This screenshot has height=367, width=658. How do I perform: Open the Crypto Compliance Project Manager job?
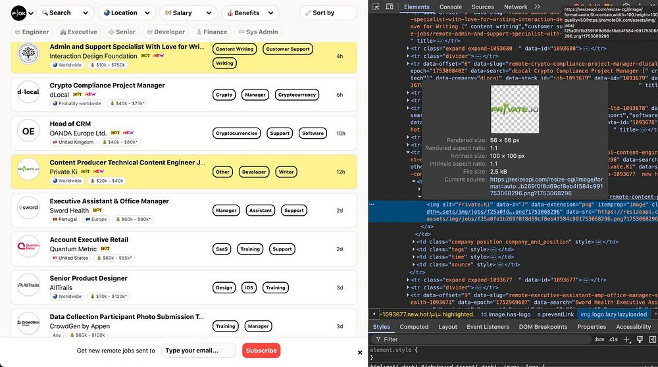pyautogui.click(x=107, y=86)
